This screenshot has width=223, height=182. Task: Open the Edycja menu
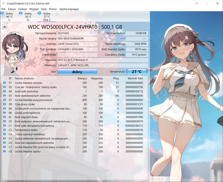click(12, 9)
